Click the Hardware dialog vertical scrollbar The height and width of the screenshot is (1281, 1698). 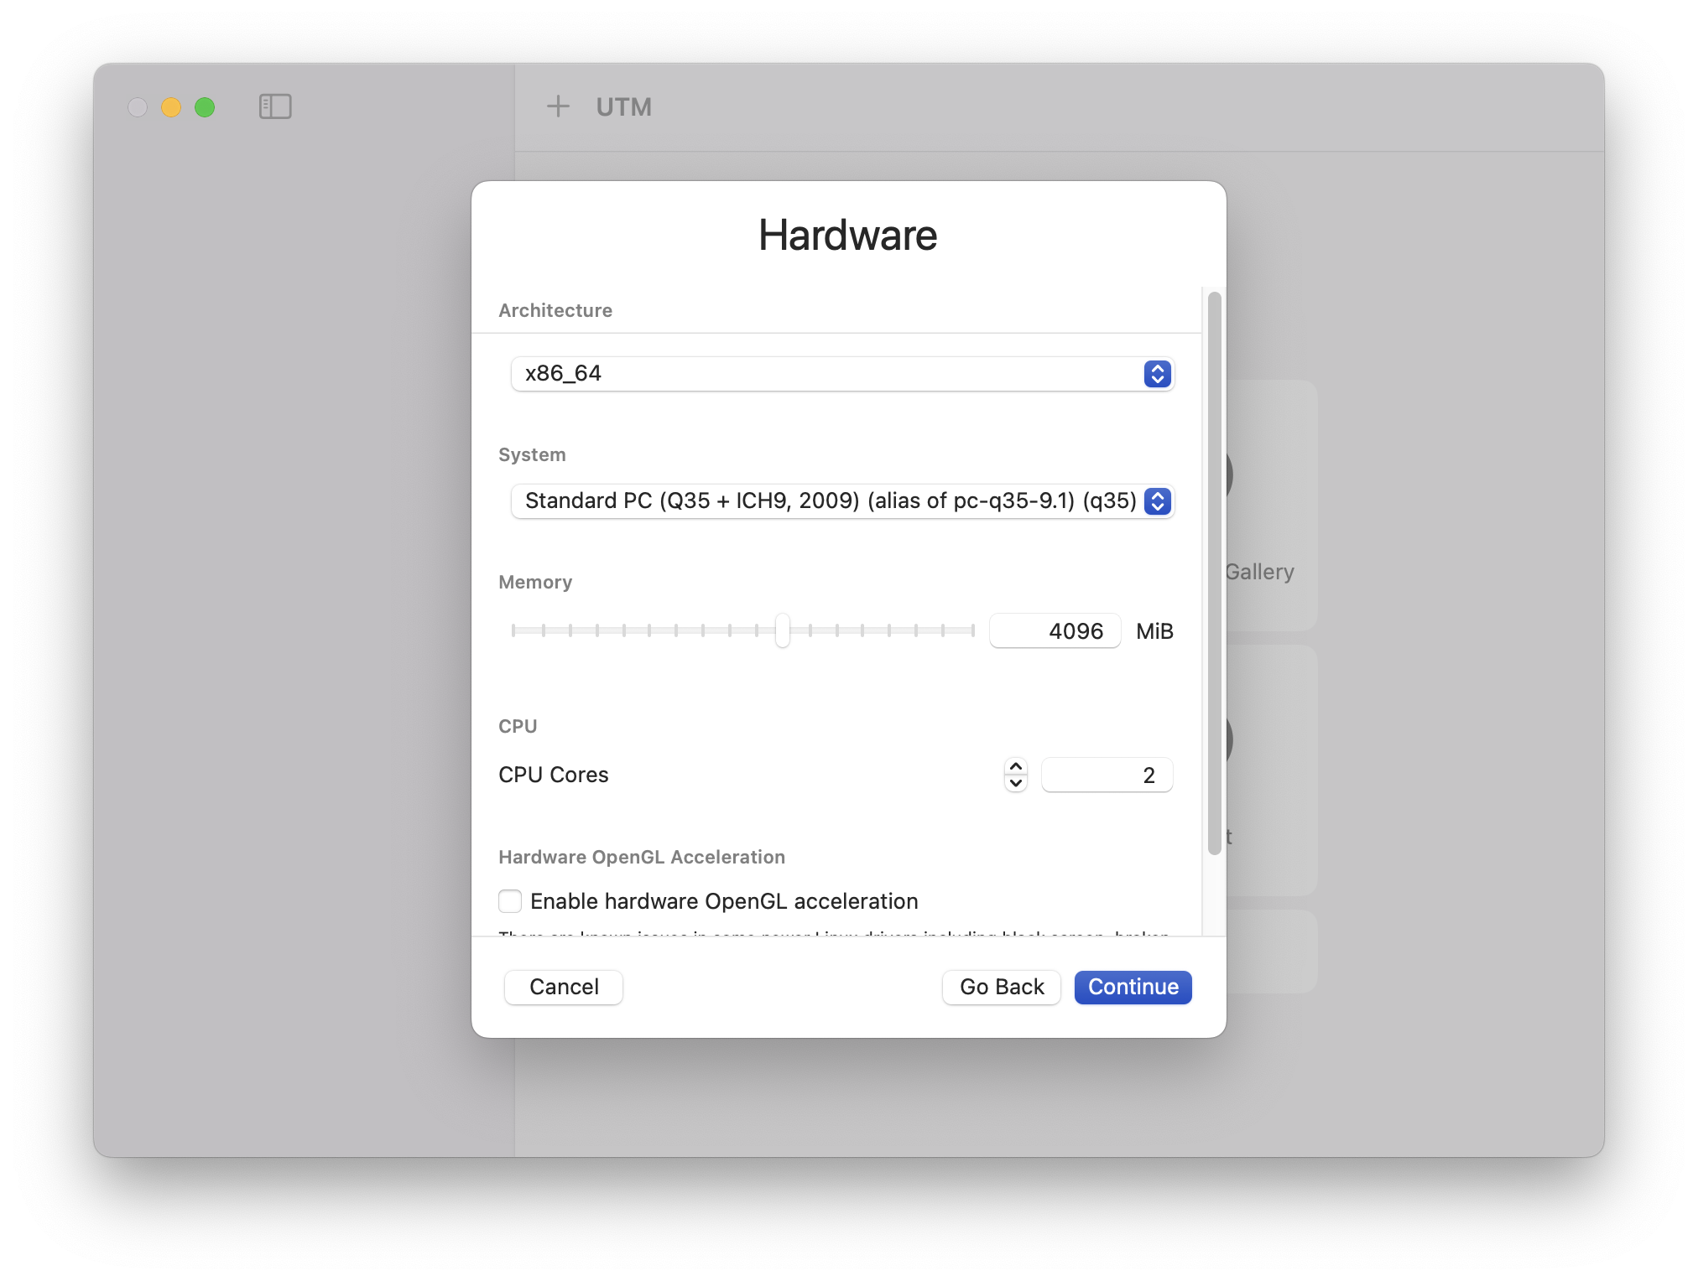(x=1214, y=573)
